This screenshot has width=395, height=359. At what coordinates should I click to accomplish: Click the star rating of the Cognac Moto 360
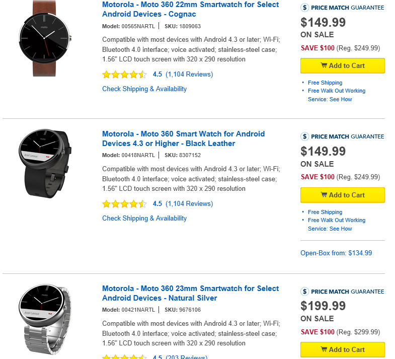[124, 75]
